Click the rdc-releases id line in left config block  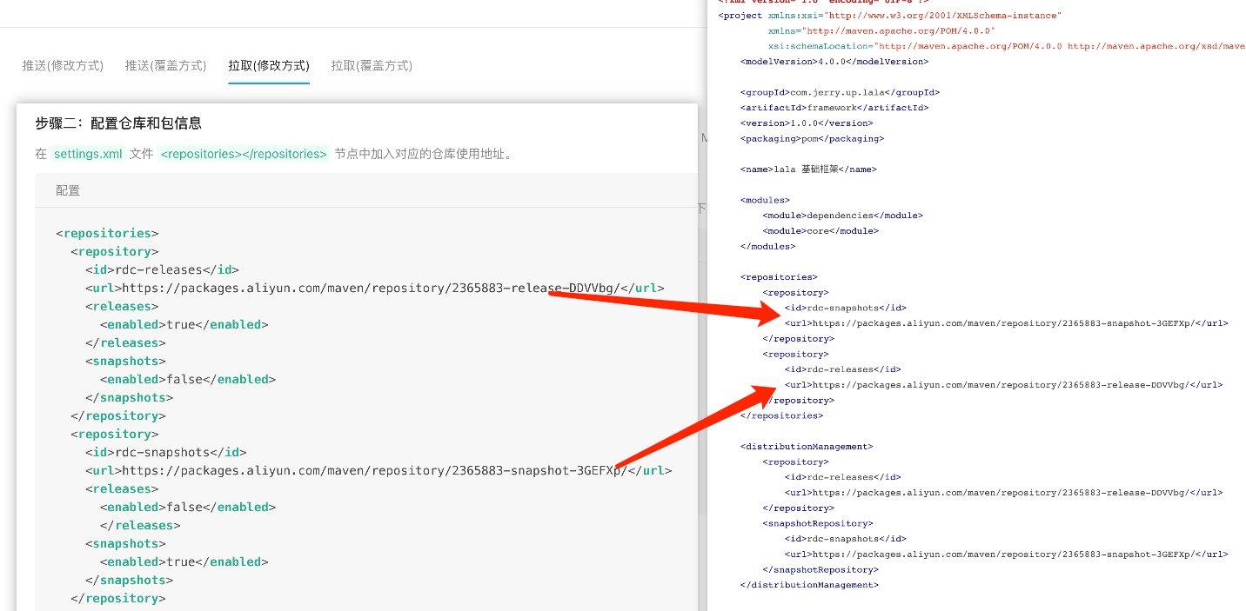pos(162,269)
